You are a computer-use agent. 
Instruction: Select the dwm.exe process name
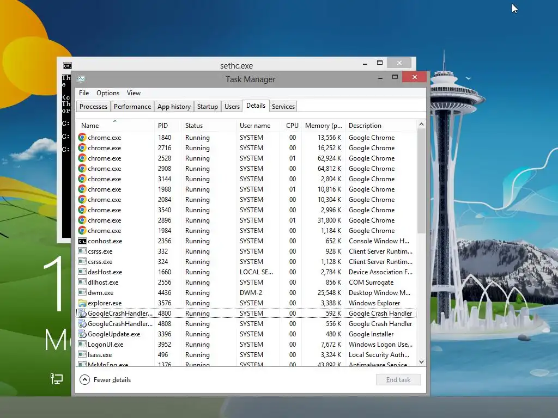(x=101, y=292)
